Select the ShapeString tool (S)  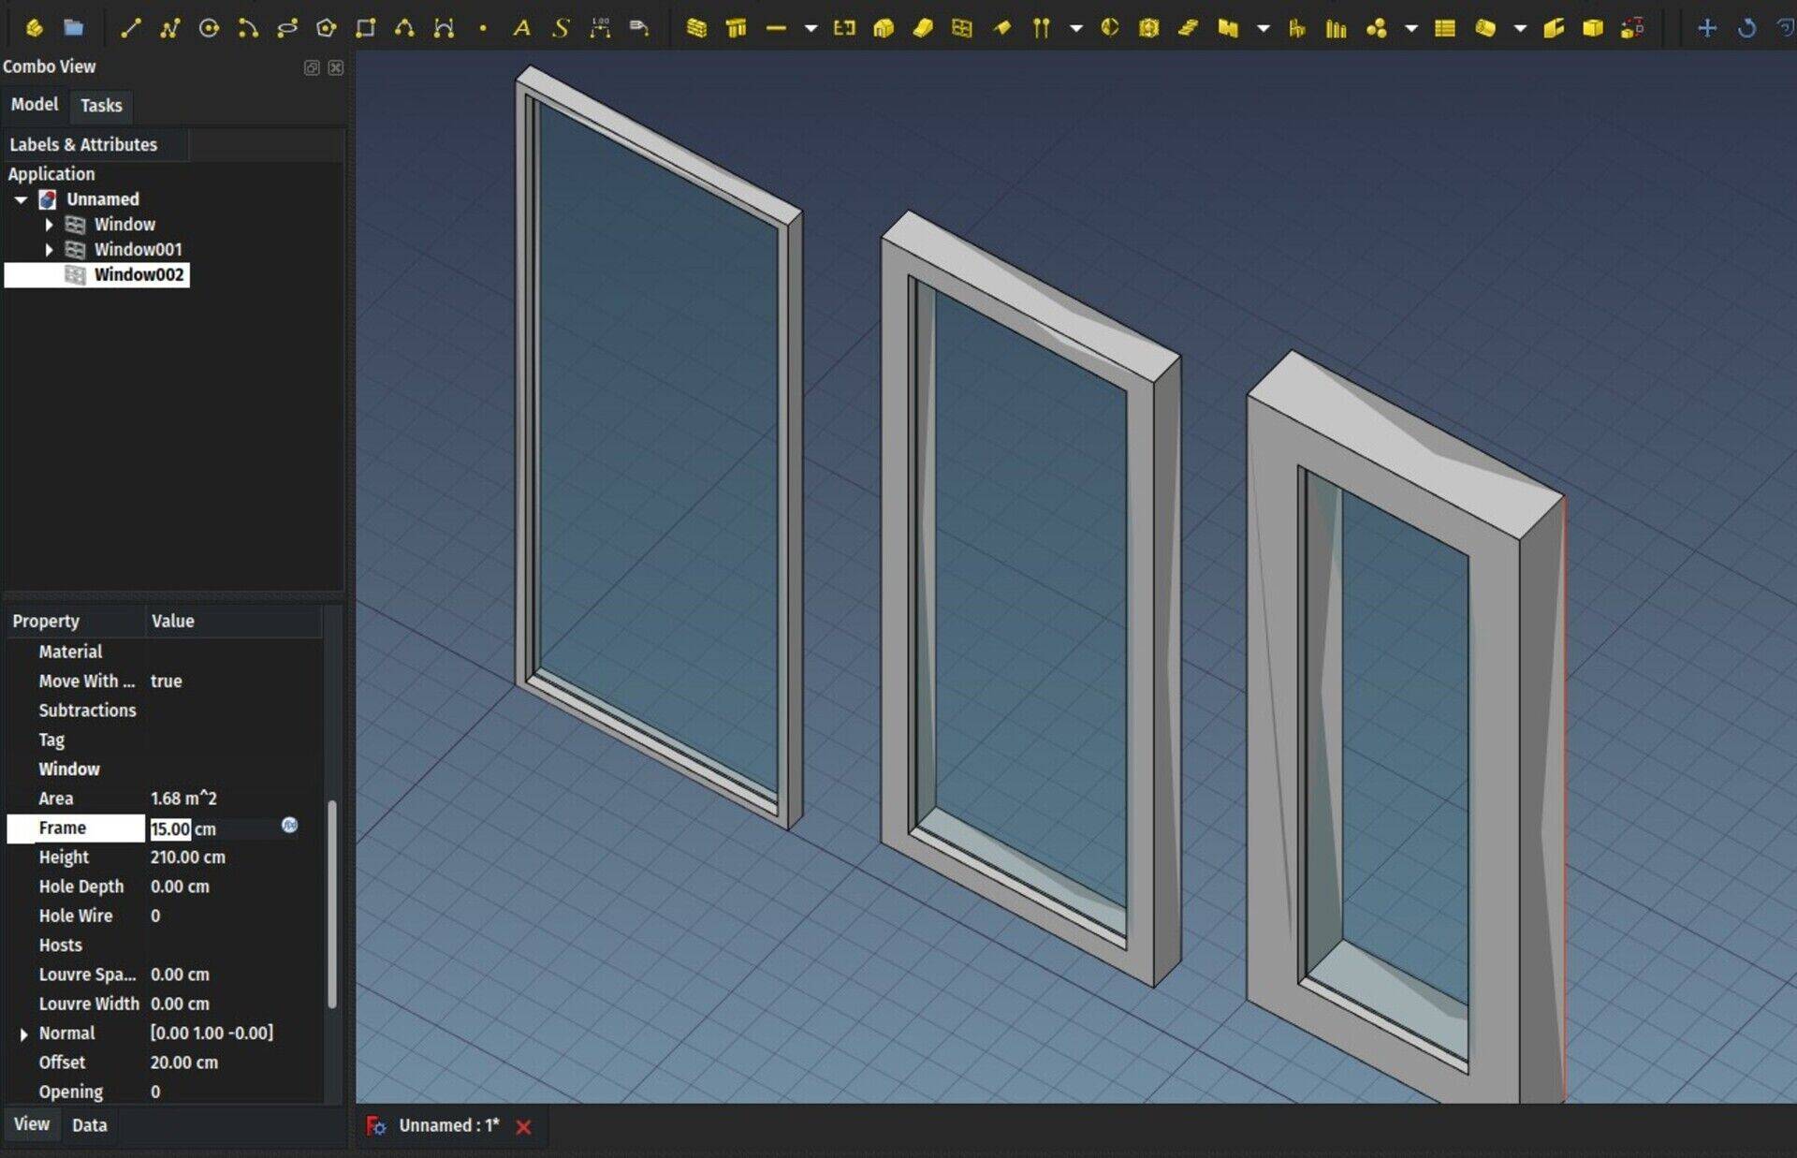pos(561,28)
